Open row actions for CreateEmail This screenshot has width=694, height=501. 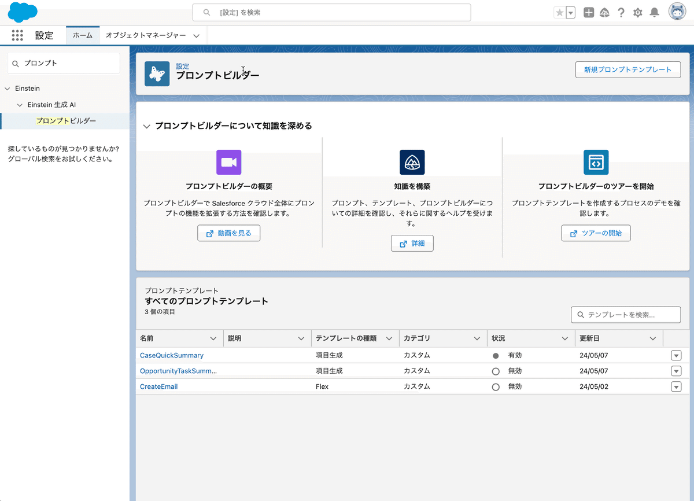[x=676, y=386]
